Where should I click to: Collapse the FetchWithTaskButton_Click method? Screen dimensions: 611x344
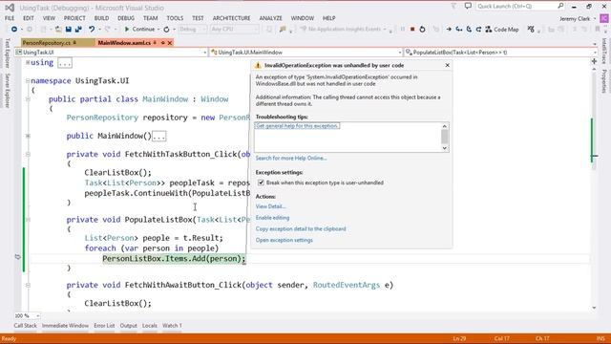point(28,154)
